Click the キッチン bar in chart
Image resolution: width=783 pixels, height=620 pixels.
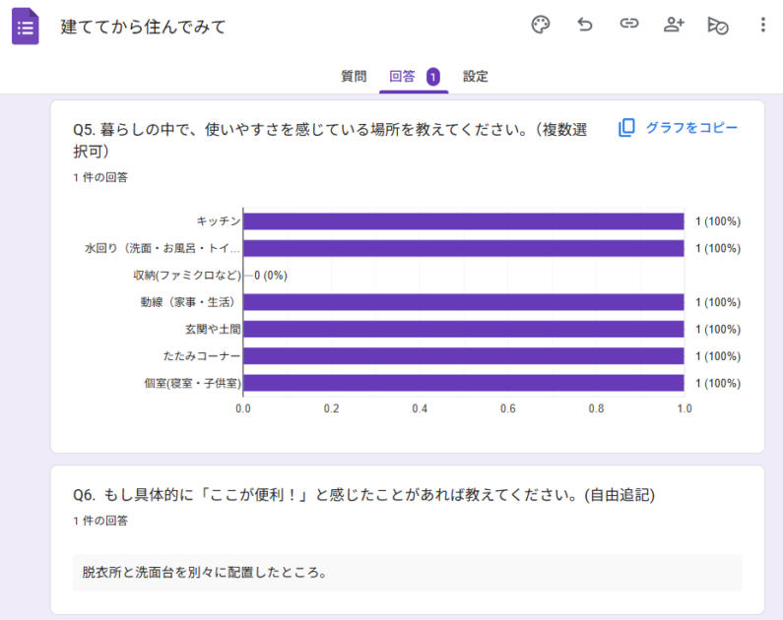[463, 221]
